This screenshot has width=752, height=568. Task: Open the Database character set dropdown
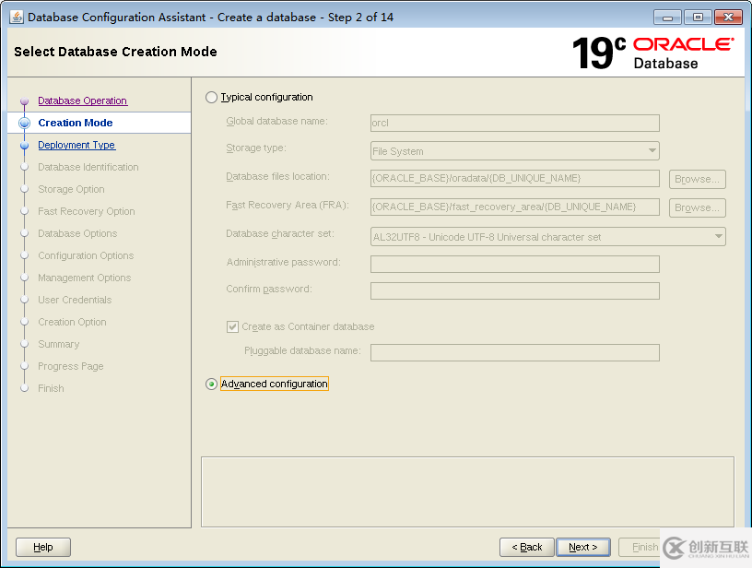(x=547, y=237)
